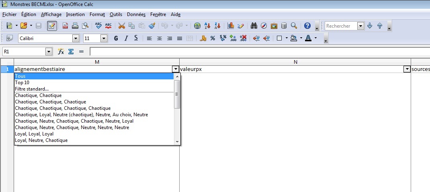
Task: Click the Open file folder icon
Action: [24, 26]
